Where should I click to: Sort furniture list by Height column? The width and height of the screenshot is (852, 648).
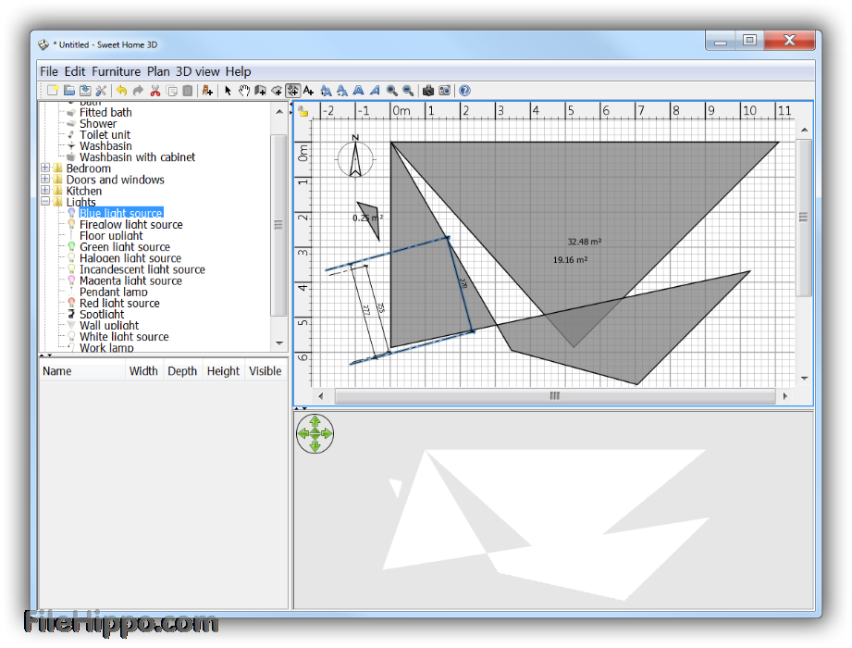pos(223,371)
